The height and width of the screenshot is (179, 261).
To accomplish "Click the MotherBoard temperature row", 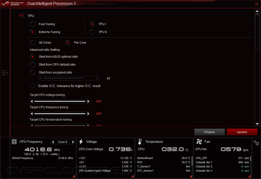I will (164, 158).
